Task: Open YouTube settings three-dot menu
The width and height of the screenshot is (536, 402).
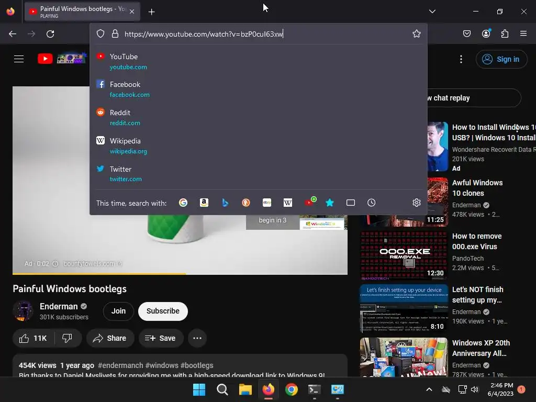Action: (461, 59)
